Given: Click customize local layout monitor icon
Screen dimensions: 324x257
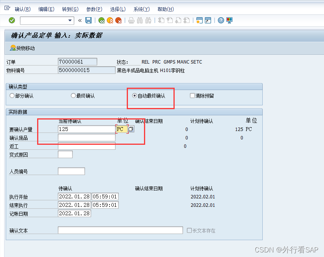Looking at the screenshot, I should 229,20.
